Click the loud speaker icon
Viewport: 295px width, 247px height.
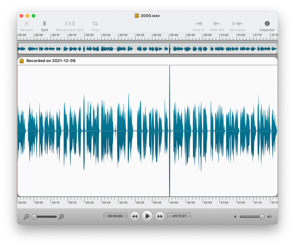269,217
